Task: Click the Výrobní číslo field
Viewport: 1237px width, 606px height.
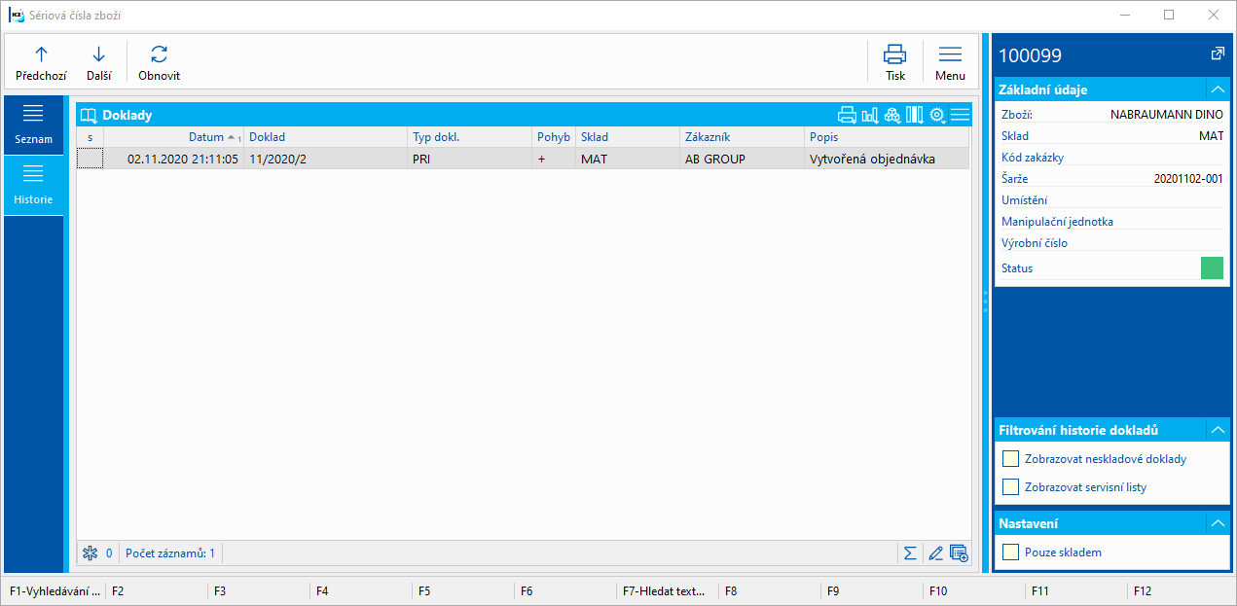Action: pyautogui.click(x=1112, y=243)
